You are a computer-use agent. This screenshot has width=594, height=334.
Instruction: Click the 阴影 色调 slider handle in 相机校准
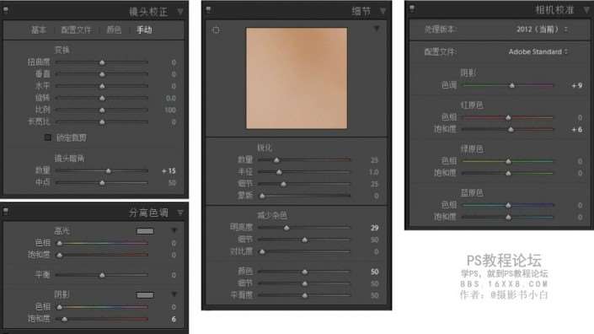512,86
